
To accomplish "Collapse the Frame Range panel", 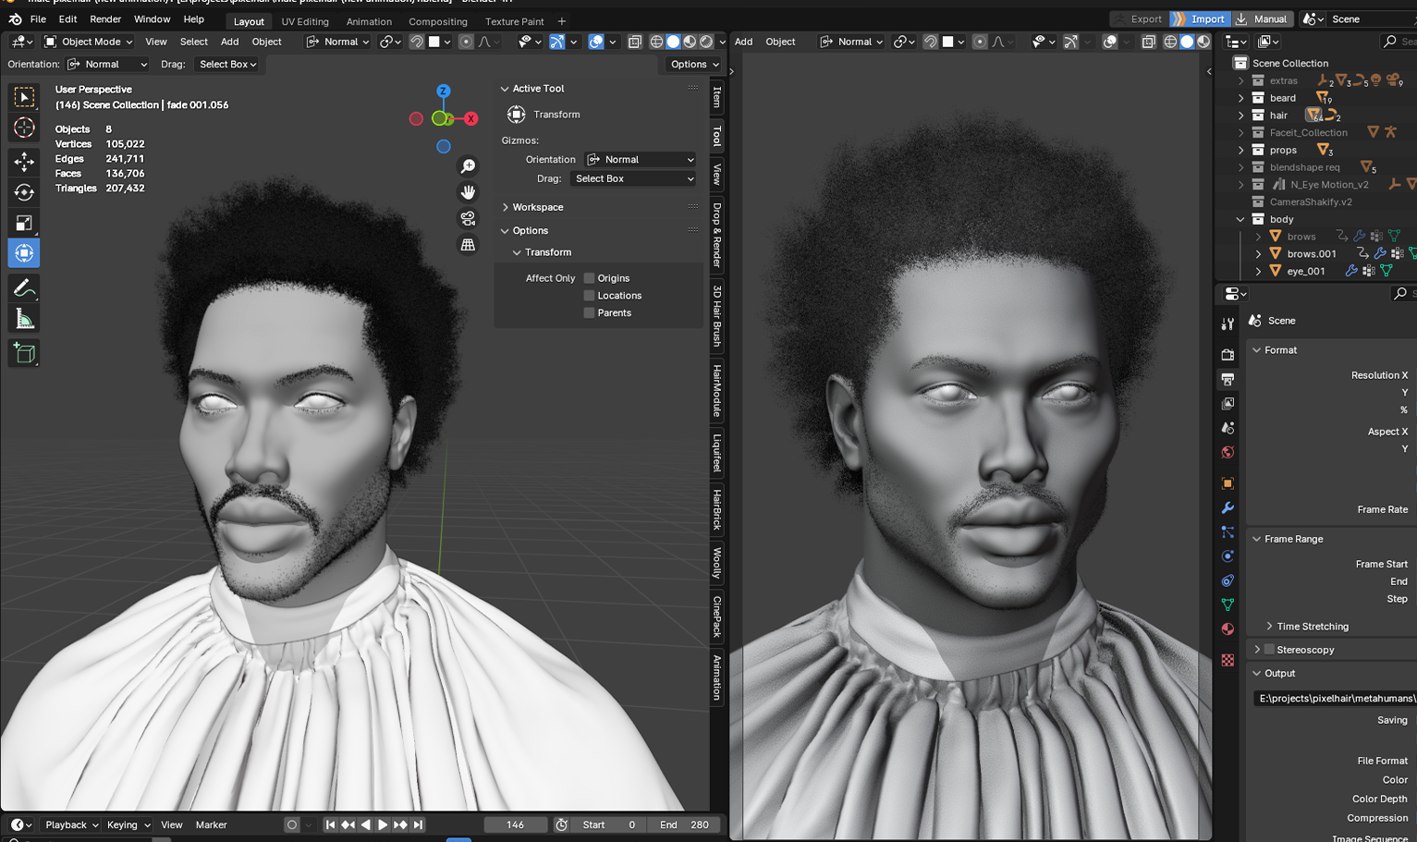I will pyautogui.click(x=1256, y=539).
